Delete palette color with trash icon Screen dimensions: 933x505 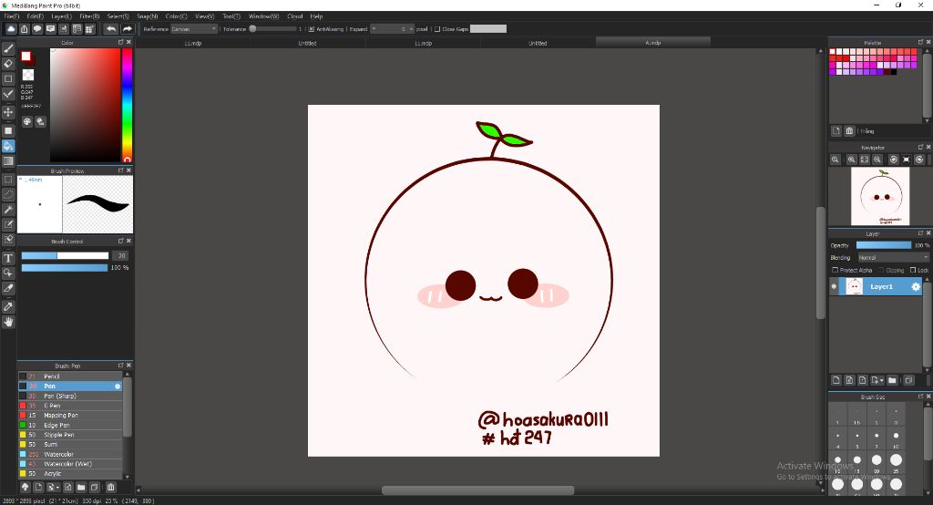849,130
